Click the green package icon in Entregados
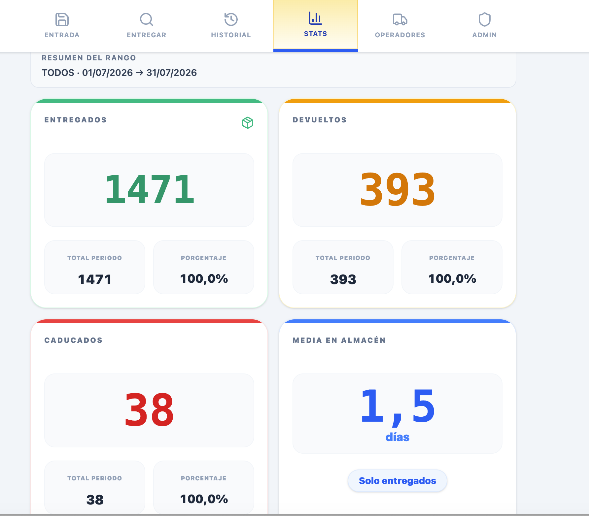Screen dimensions: 589x516 click(248, 123)
